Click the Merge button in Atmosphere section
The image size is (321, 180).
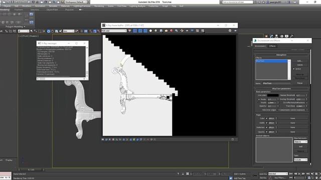pyautogui.click(x=300, y=83)
